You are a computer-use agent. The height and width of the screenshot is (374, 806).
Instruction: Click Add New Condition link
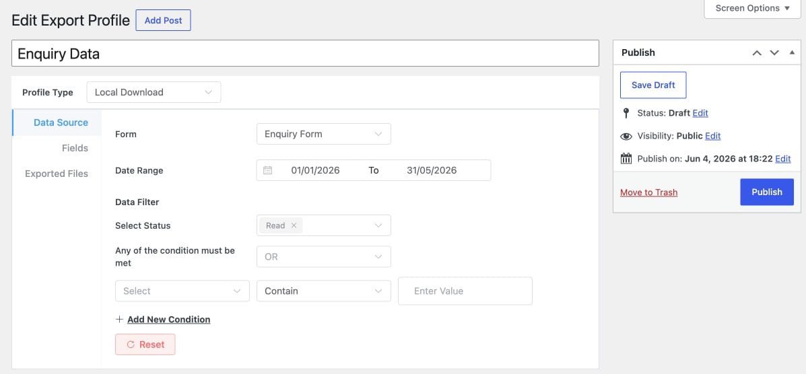coord(168,319)
